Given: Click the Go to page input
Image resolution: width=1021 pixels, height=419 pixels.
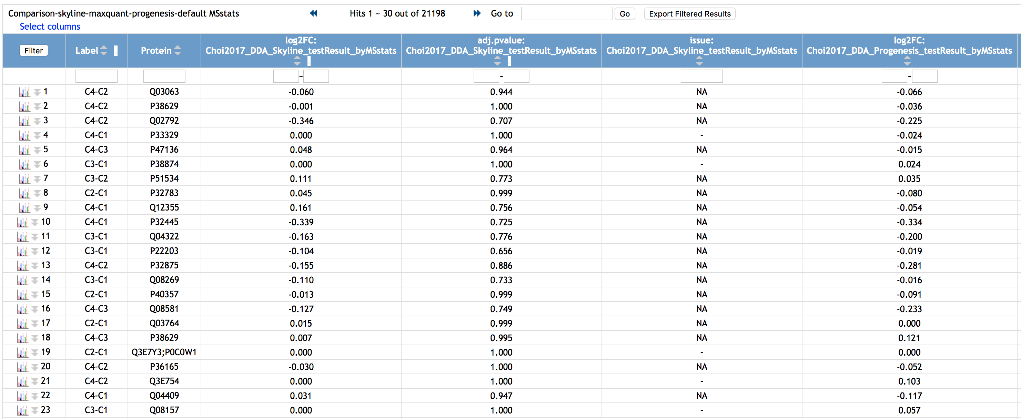Looking at the screenshot, I should pos(566,14).
